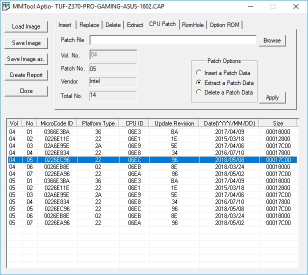Viewport: 308px width, 275px height.
Task: Click the Size column header
Action: pyautogui.click(x=278, y=123)
